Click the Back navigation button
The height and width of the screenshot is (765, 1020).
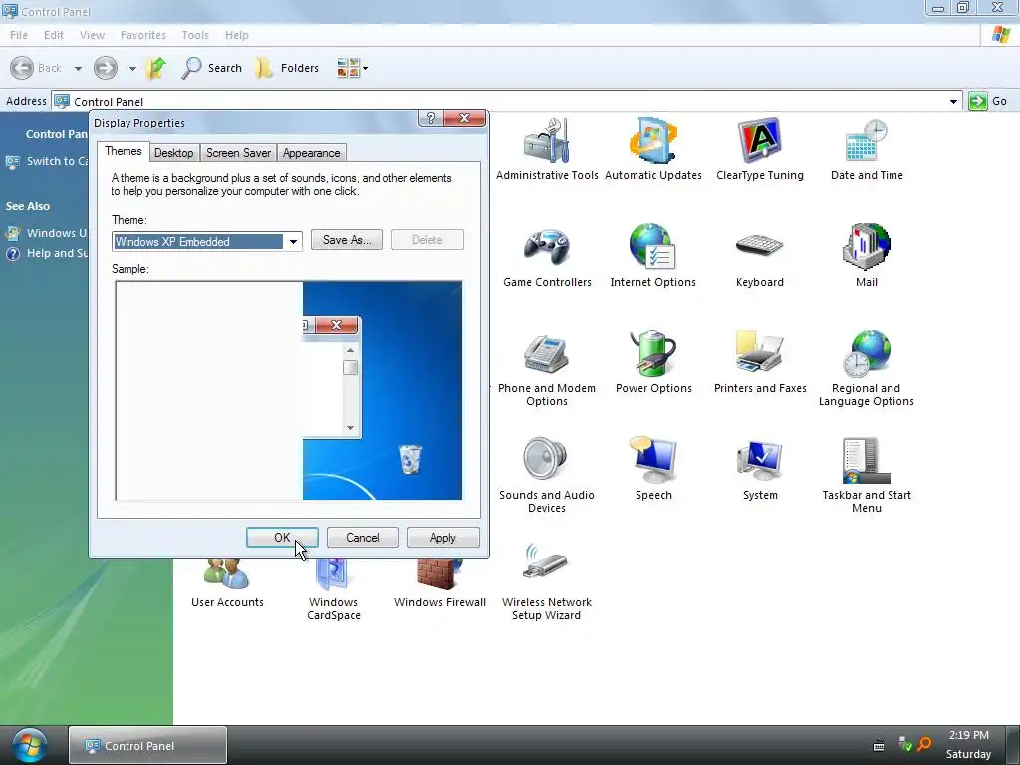pyautogui.click(x=37, y=68)
